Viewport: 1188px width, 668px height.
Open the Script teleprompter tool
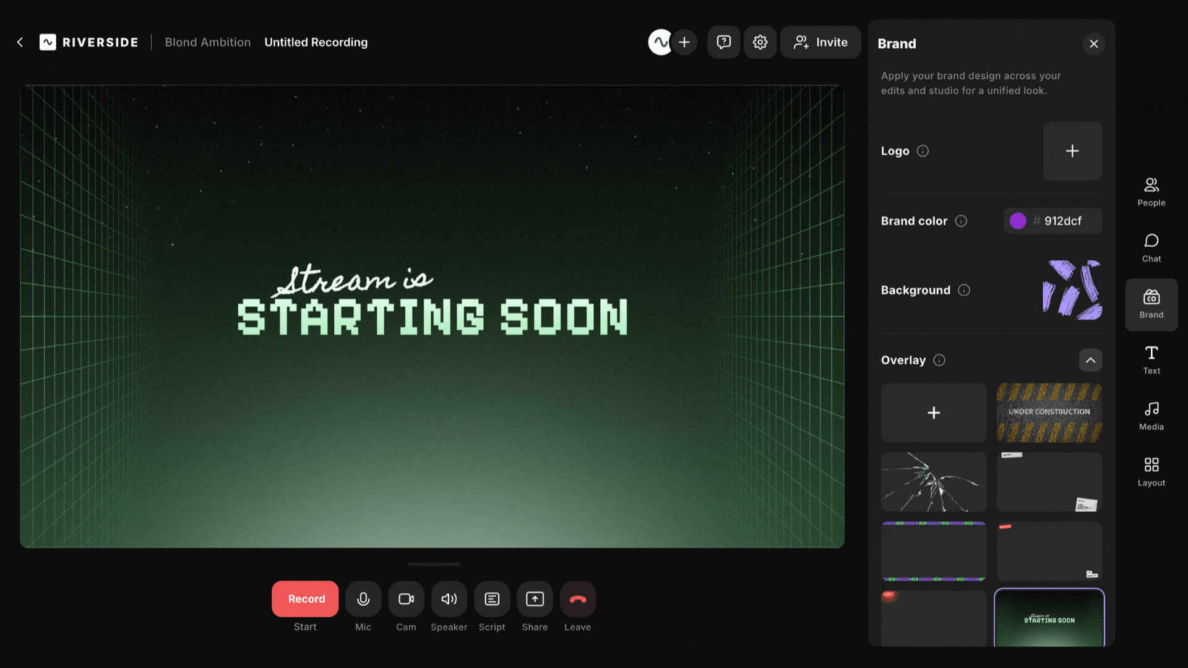492,599
